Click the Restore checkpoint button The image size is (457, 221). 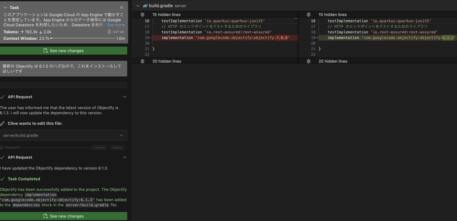pyautogui.click(x=117, y=147)
